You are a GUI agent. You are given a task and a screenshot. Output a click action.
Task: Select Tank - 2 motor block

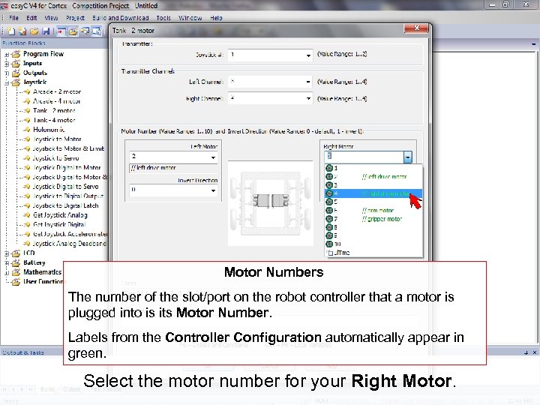coord(54,111)
